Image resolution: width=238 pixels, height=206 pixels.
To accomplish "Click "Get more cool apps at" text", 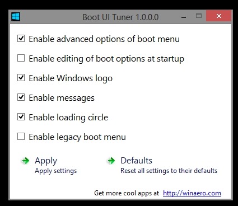I will pyautogui.click(x=127, y=193).
